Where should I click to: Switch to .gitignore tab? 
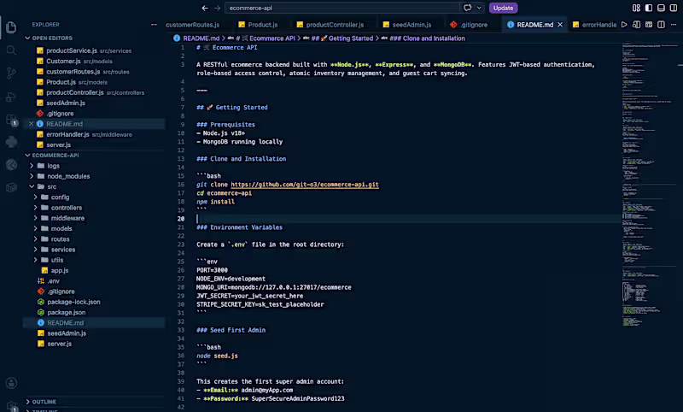click(x=470, y=25)
